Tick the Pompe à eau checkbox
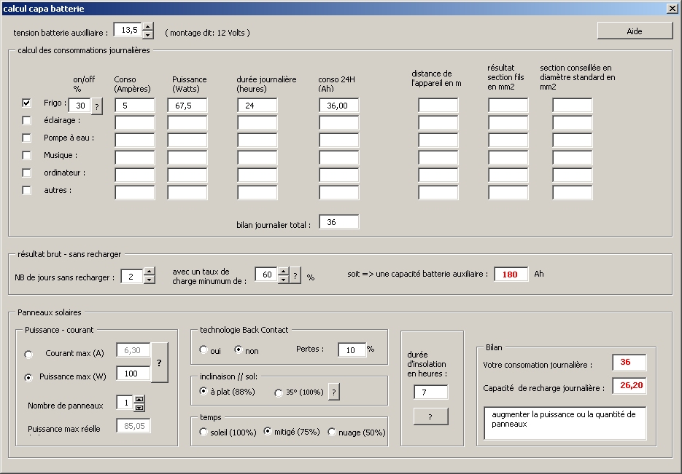682x474 pixels. (x=27, y=138)
